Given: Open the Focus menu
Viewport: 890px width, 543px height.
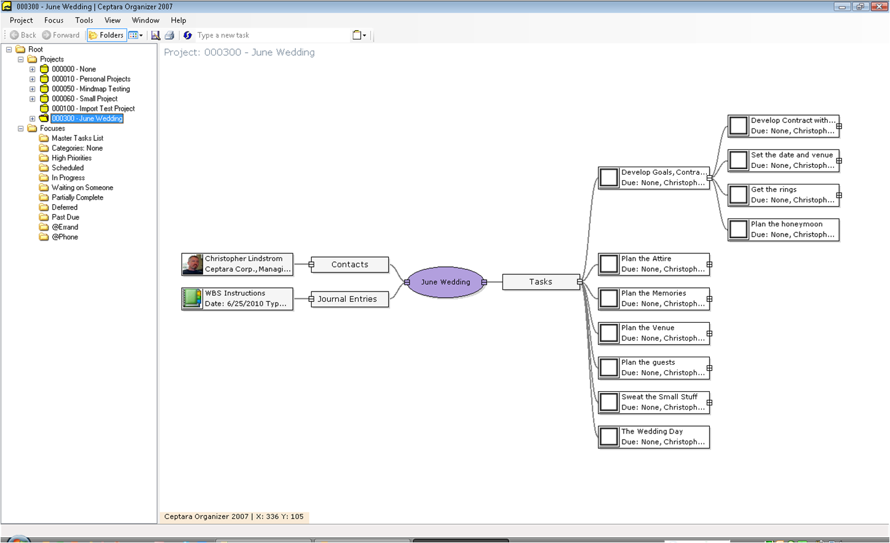Looking at the screenshot, I should (54, 20).
